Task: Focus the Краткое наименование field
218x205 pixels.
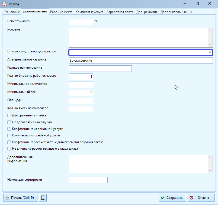Action: coord(100,69)
